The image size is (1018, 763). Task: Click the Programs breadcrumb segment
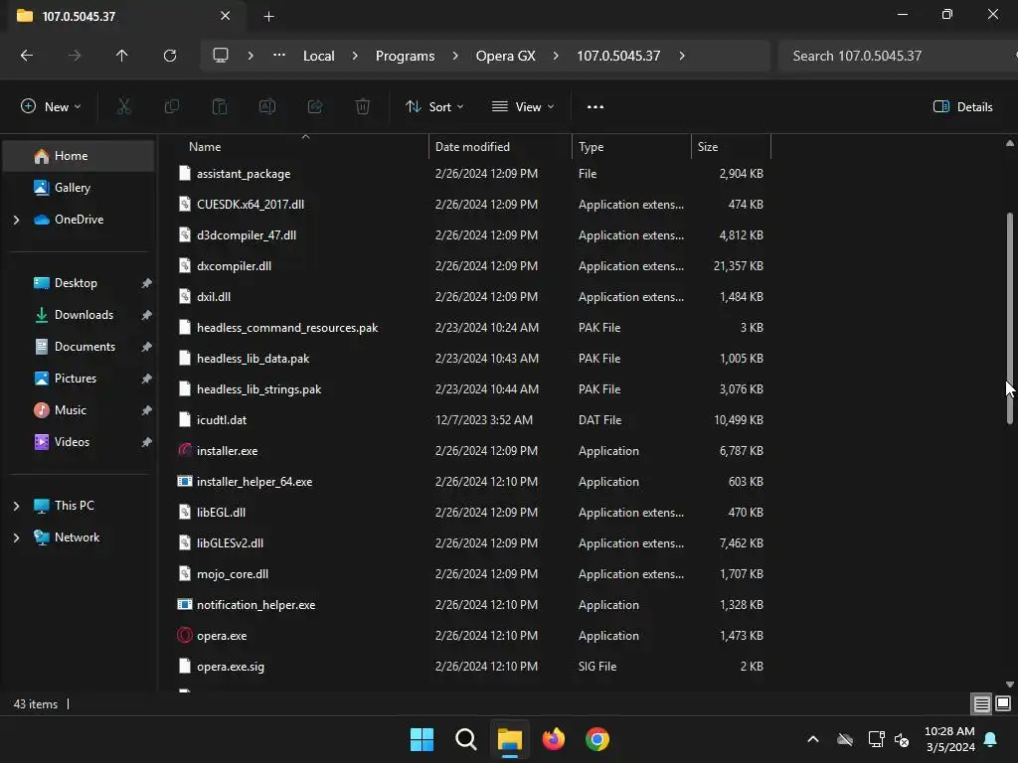point(406,56)
